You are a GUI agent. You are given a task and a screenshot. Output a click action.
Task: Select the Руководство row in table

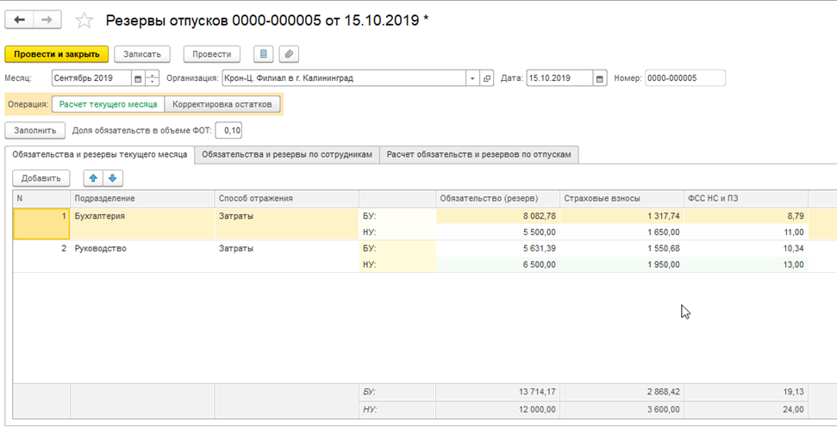pos(100,248)
